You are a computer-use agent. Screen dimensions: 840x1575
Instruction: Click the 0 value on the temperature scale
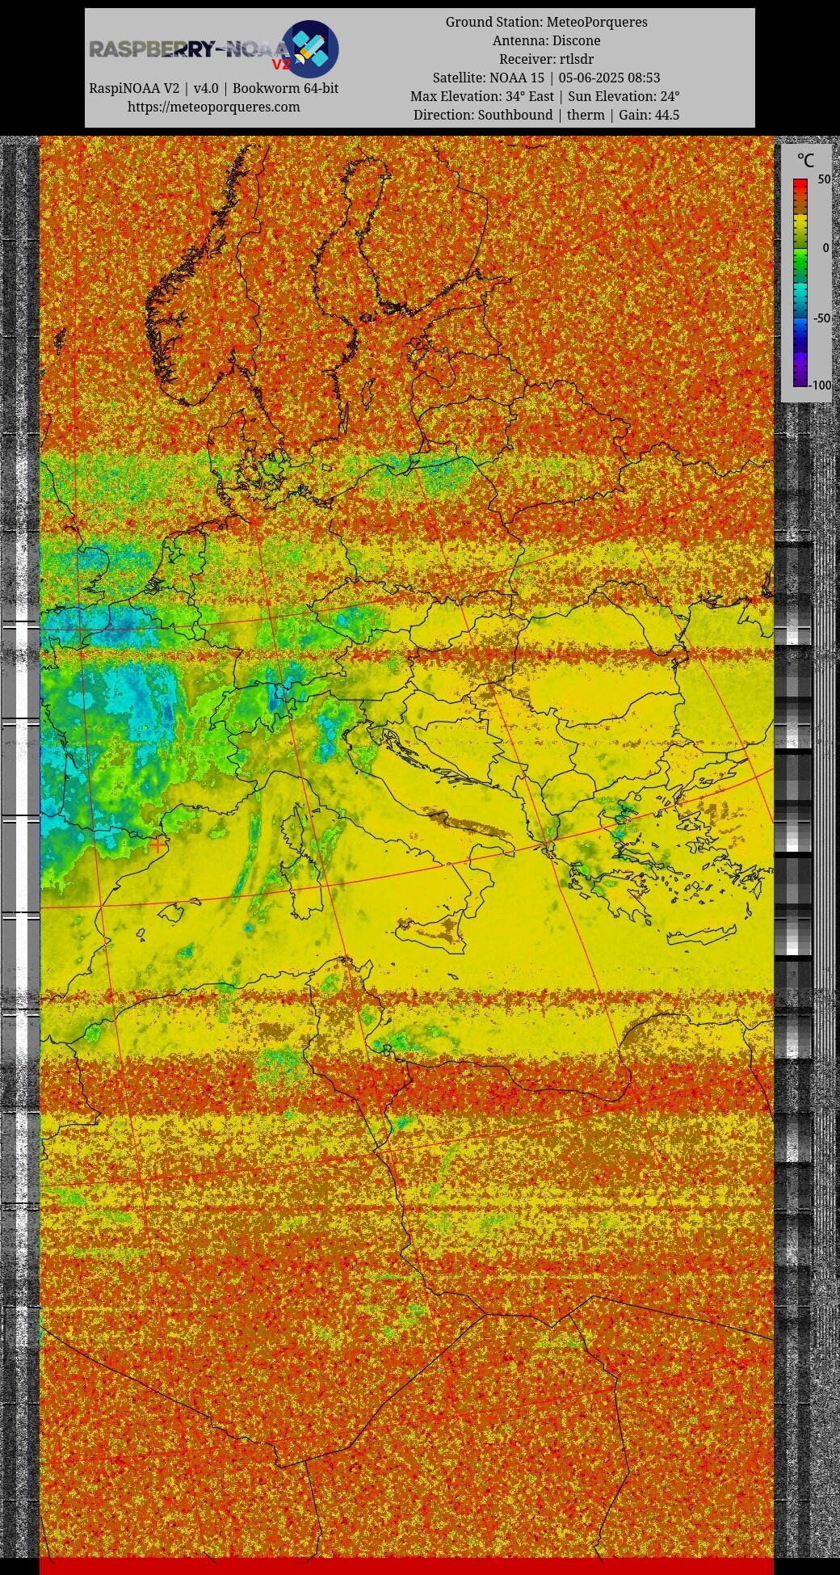click(825, 248)
